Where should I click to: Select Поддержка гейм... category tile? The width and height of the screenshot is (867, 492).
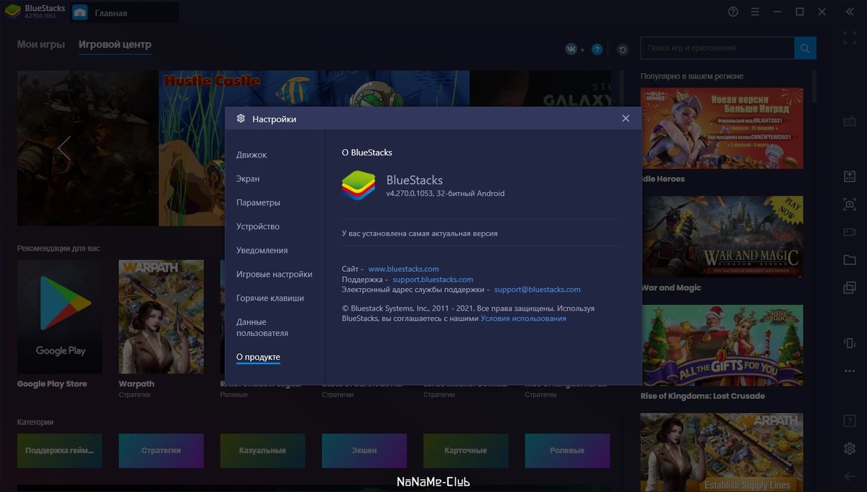pyautogui.click(x=60, y=450)
